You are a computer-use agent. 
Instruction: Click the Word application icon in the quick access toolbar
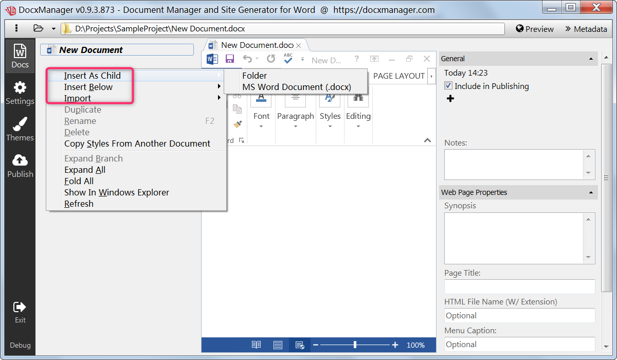[x=212, y=59]
